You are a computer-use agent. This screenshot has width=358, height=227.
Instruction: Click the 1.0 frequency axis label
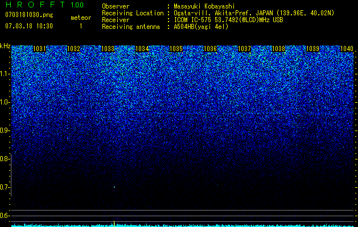[5, 103]
